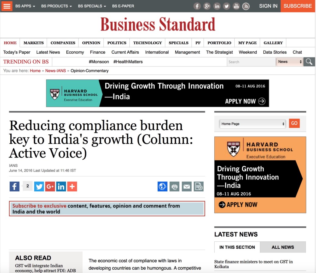Screen dimensions: 316x273
Task: Expand the BS PRODUCTS dropdown
Action: [x=56, y=6]
